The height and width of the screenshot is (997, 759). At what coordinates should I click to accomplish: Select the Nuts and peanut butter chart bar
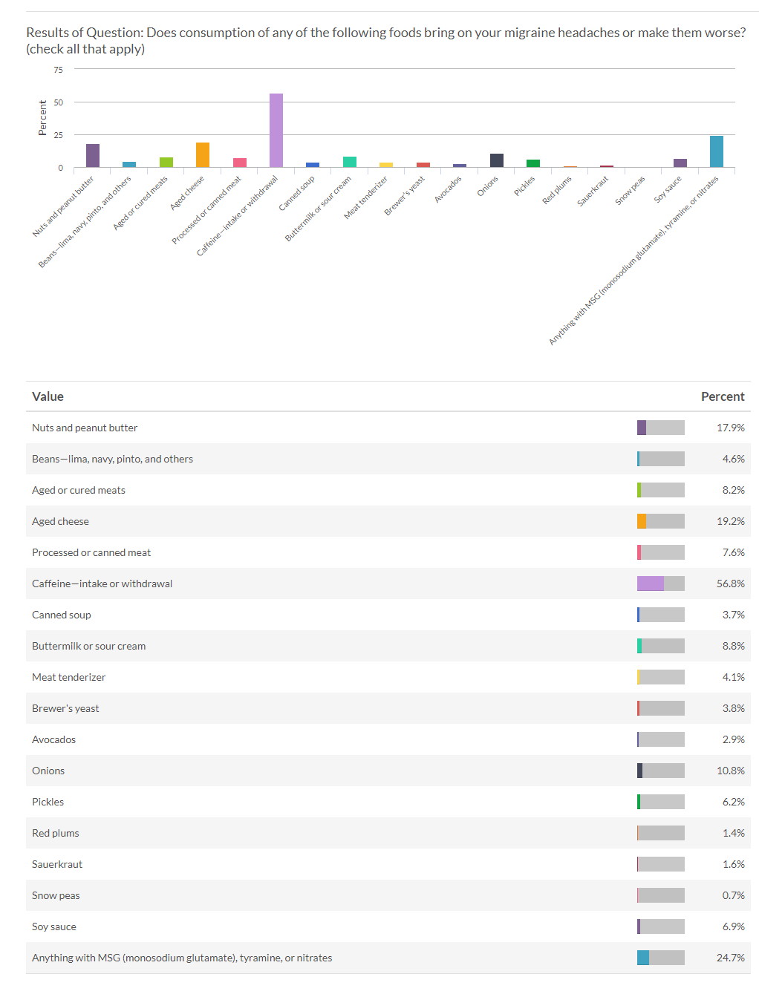pos(93,156)
